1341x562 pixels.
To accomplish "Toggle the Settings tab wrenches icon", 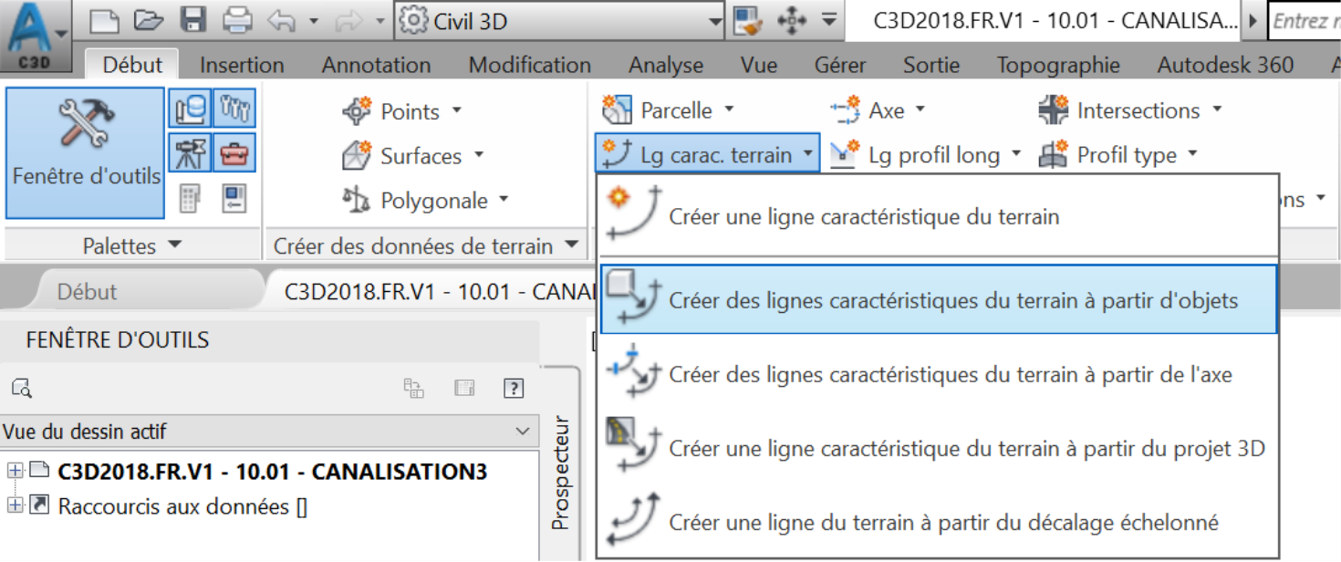I will (x=234, y=108).
